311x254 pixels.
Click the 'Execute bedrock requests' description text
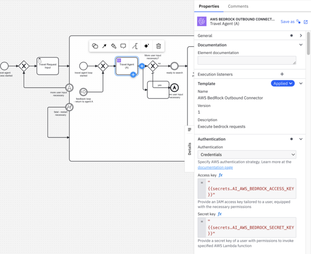click(221, 127)
